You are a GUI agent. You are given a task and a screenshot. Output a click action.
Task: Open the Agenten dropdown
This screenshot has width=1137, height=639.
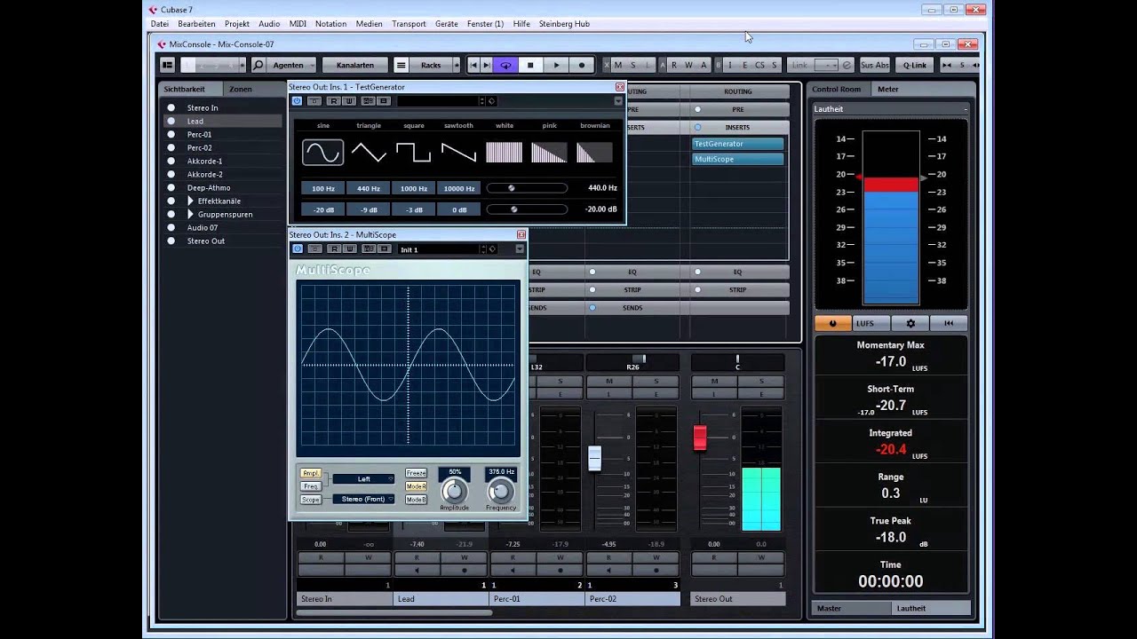coord(293,65)
